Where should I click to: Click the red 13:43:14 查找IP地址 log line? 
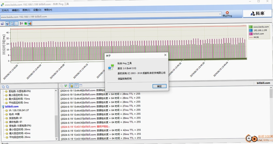pyautogui.click(x=85, y=127)
